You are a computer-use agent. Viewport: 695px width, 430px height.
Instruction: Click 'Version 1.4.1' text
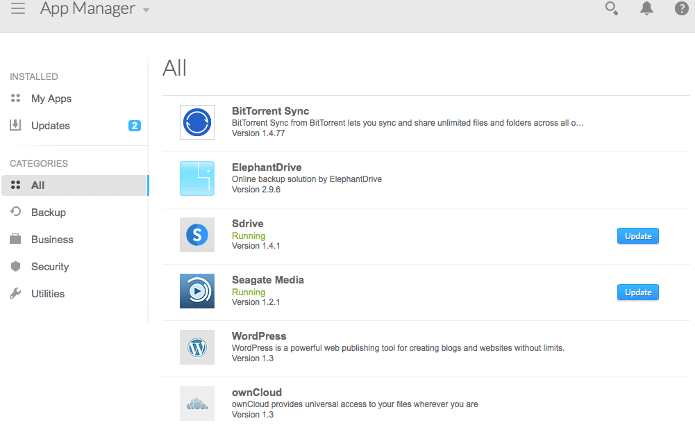point(256,246)
